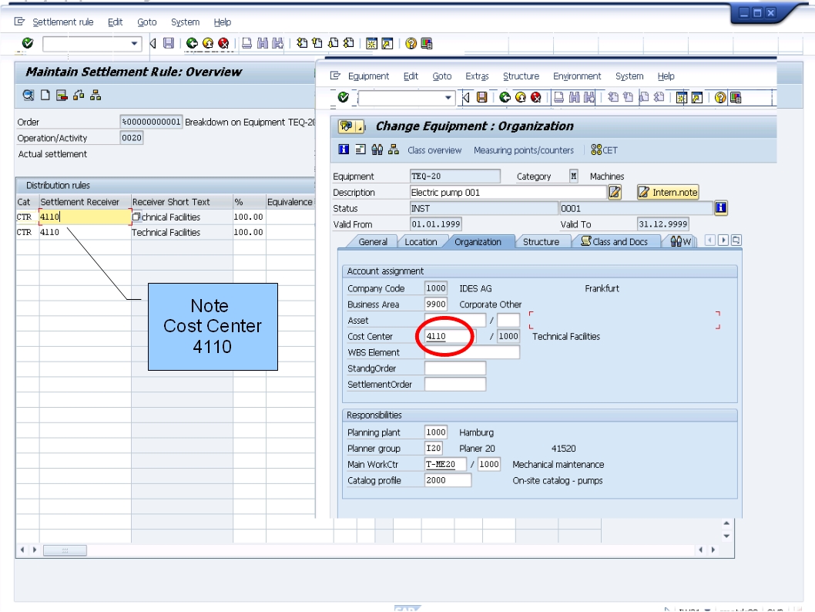
Task: Click Company Code field with 1000
Action: click(436, 288)
